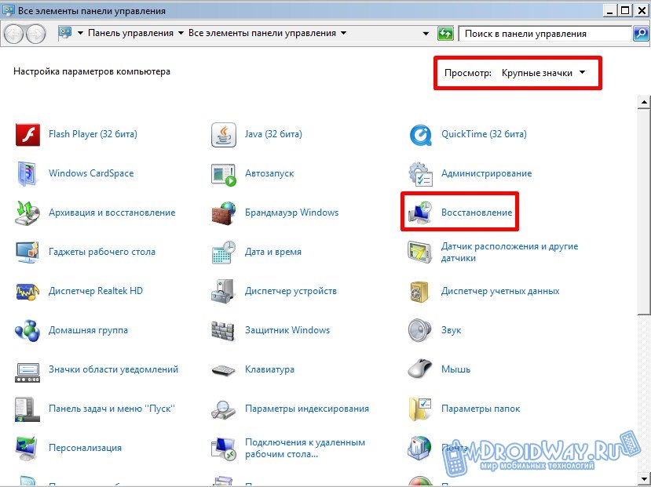
Task: Click the Звук speaker icon
Action: [x=420, y=330]
